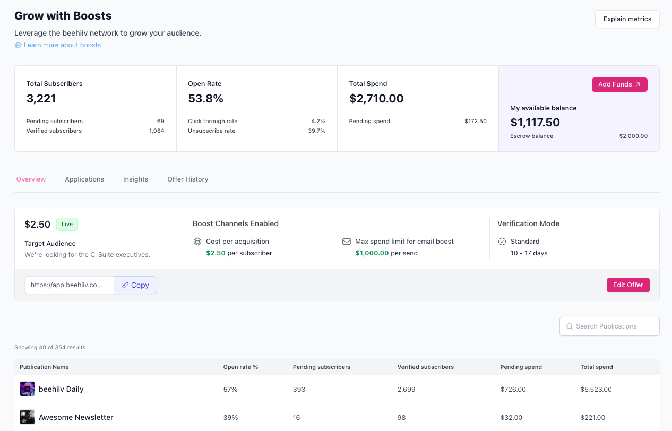Click the Live status badge
The width and height of the screenshot is (672, 431).
67,224
